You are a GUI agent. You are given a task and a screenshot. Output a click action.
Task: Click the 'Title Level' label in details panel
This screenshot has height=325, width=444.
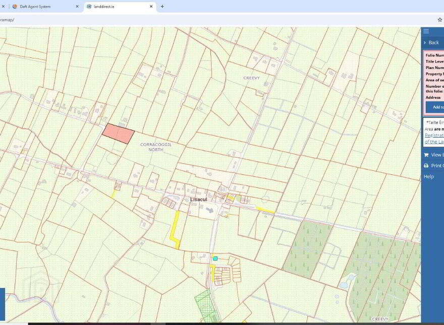click(x=434, y=61)
